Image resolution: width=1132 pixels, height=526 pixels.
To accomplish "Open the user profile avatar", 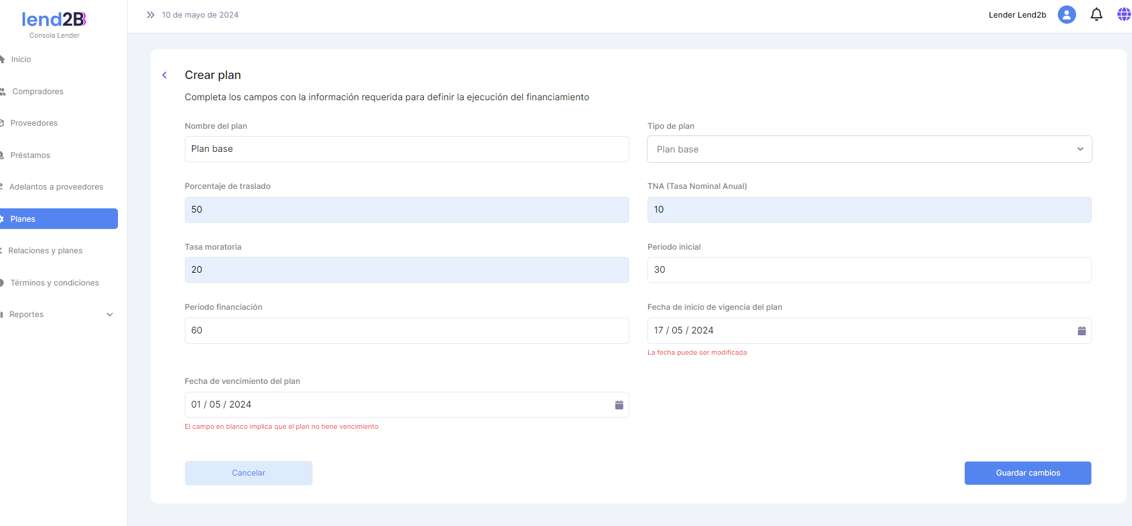I will pyautogui.click(x=1066, y=15).
